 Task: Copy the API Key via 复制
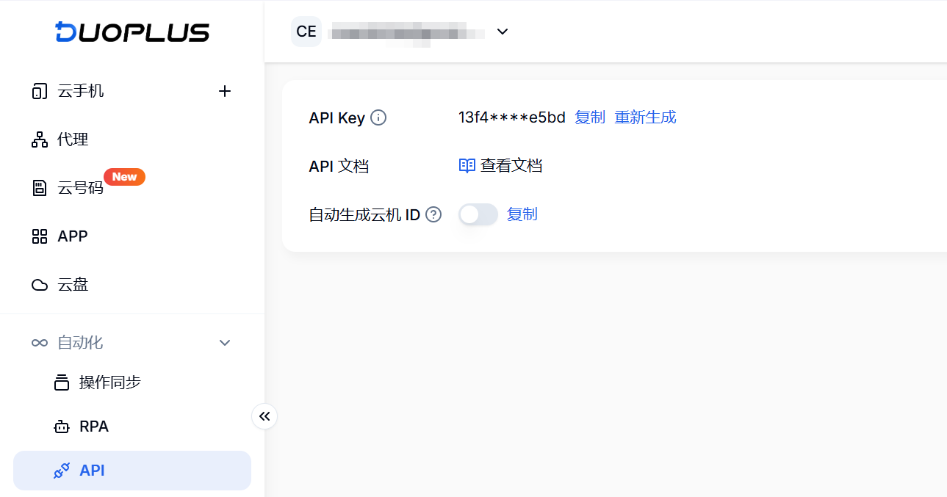[x=590, y=117]
